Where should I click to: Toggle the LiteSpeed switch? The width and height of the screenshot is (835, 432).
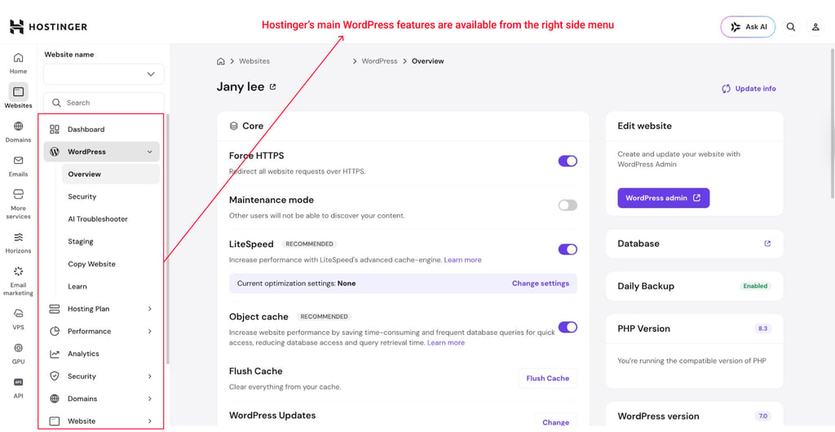pyautogui.click(x=568, y=249)
